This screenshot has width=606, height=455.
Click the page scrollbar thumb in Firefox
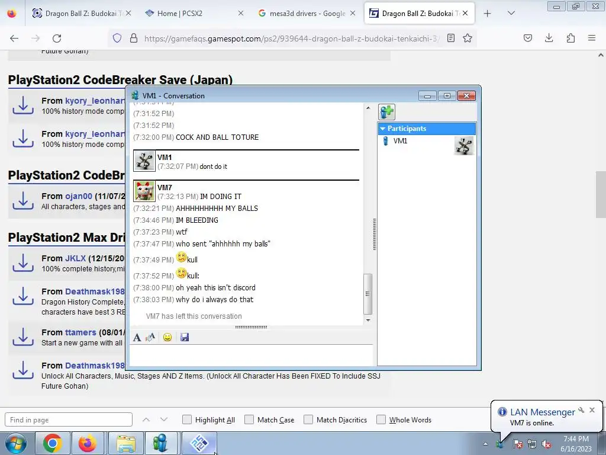coord(601,194)
